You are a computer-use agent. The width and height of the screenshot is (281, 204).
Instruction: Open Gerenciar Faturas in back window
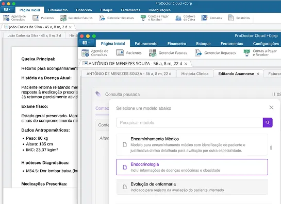tap(76, 18)
